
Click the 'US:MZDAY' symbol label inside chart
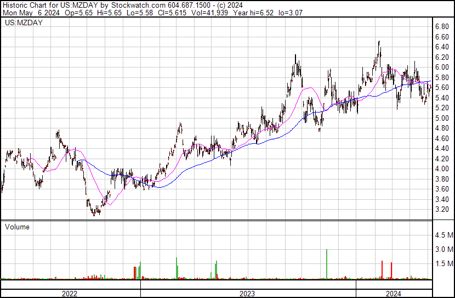(24, 23)
